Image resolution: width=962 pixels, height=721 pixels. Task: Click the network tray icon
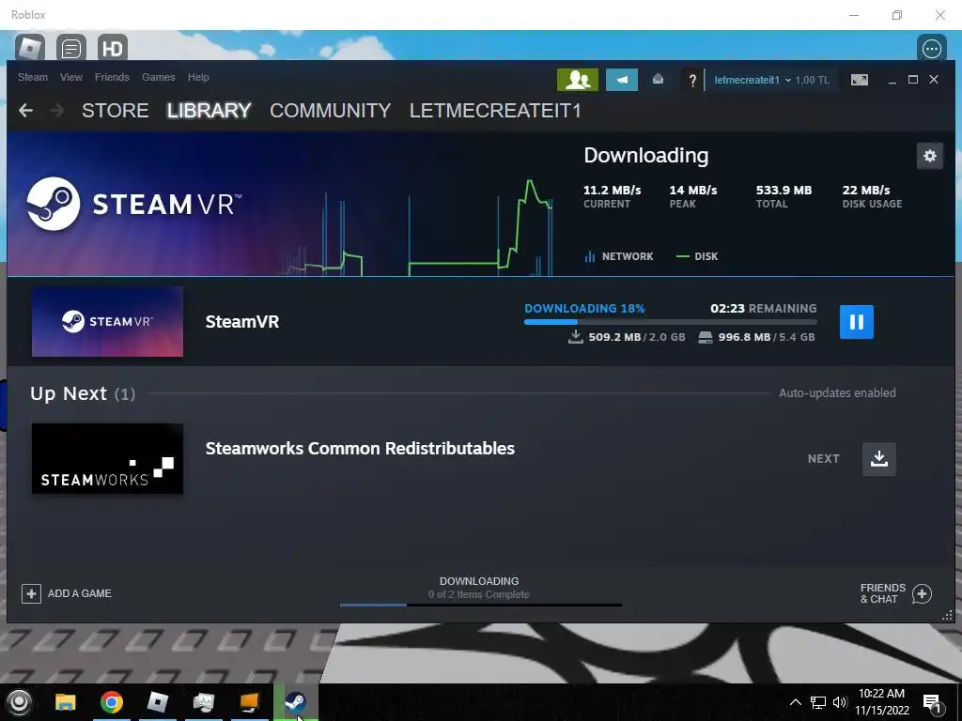pos(818,702)
